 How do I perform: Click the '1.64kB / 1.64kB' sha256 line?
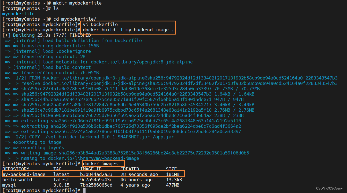coord(130,94)
